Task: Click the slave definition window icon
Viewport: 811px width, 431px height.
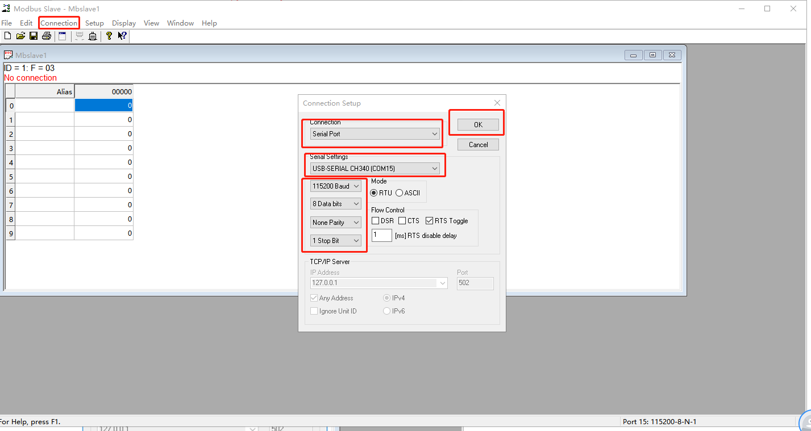Action: pyautogui.click(x=63, y=36)
